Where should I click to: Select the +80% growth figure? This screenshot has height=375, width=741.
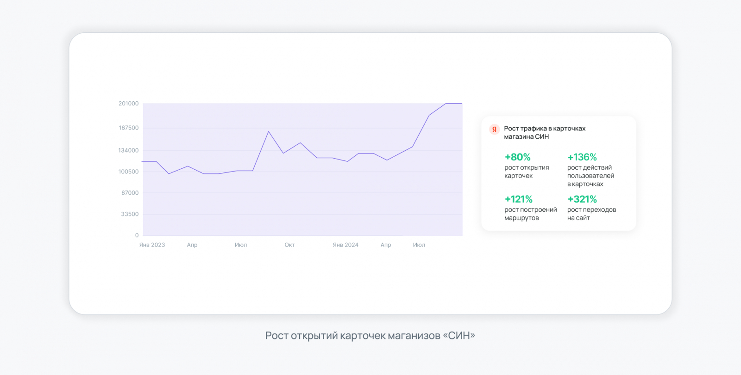[x=517, y=157]
